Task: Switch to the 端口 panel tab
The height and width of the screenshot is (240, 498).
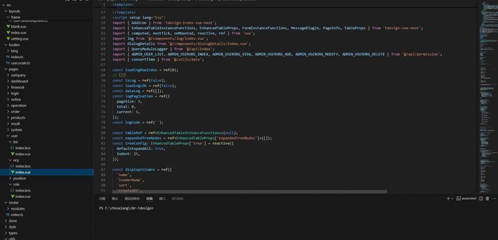Action: tap(162, 199)
